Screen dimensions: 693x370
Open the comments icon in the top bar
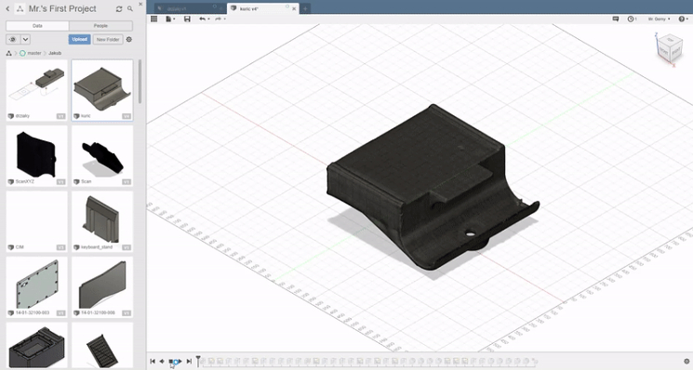tap(615, 19)
